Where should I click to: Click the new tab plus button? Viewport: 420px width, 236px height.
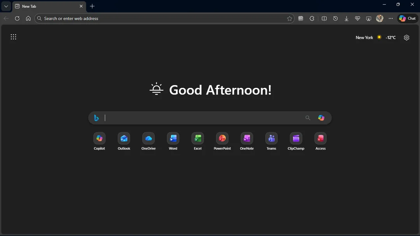tap(92, 6)
